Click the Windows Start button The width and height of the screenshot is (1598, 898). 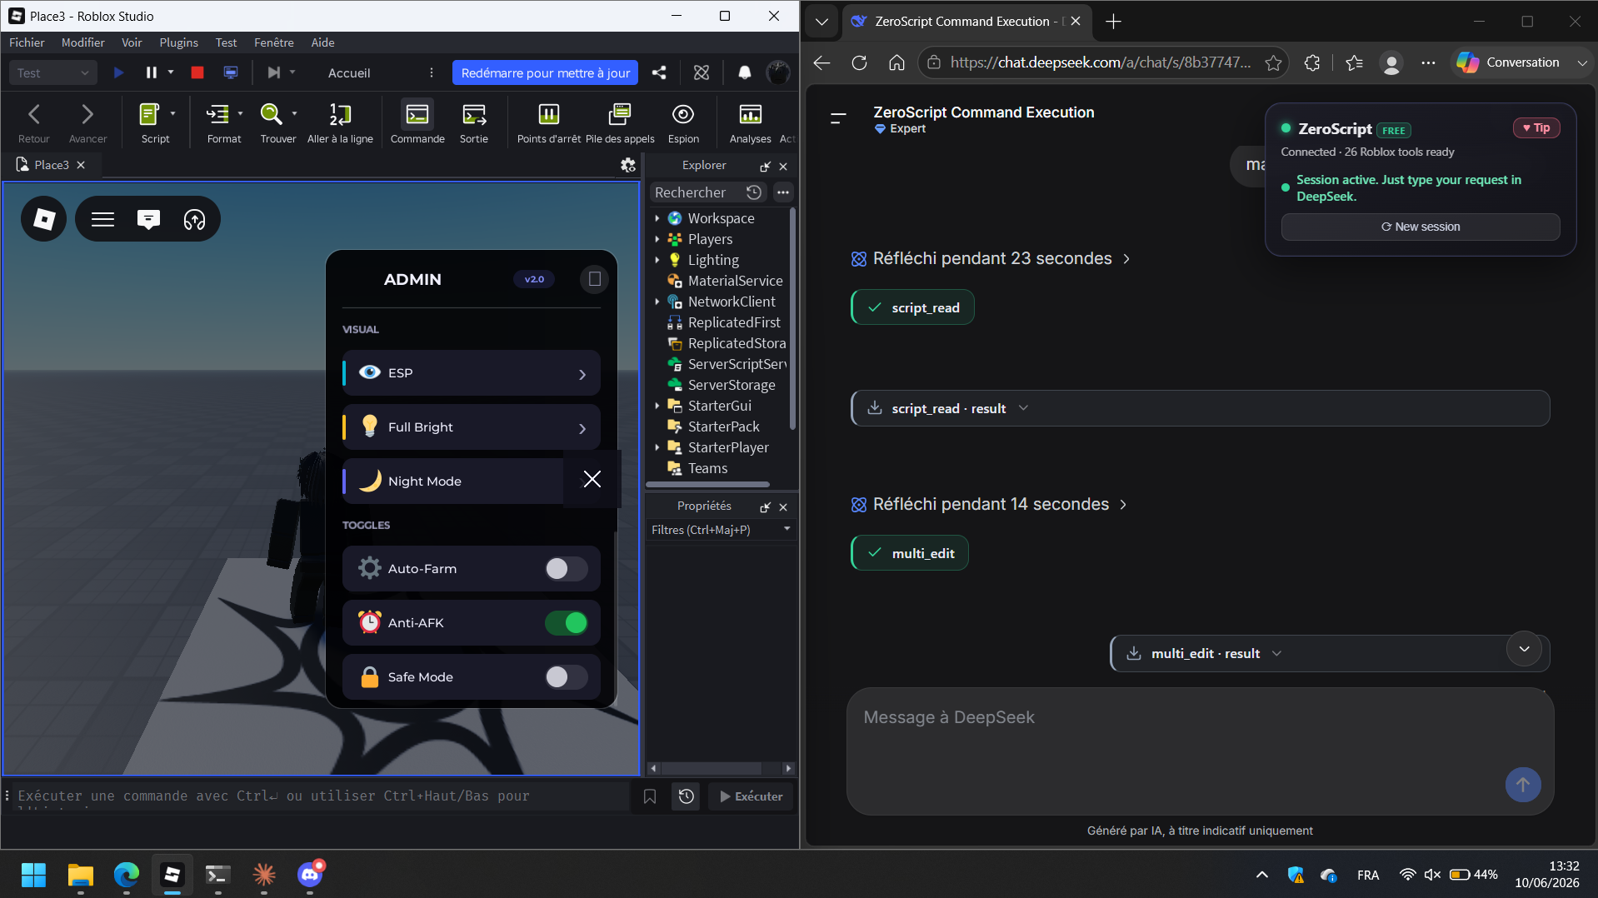point(34,875)
